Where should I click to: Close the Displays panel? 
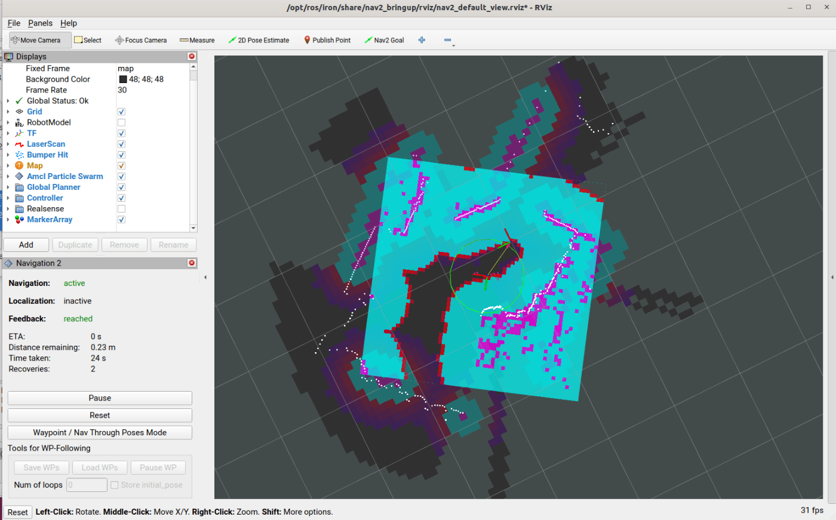coord(192,56)
